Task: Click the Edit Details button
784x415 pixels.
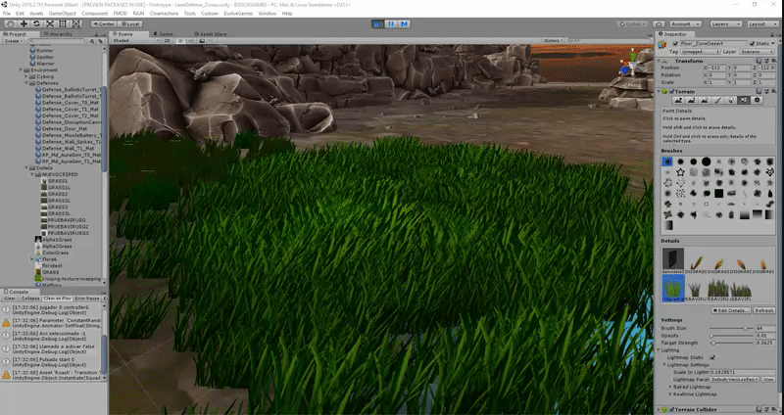Action: click(x=731, y=310)
